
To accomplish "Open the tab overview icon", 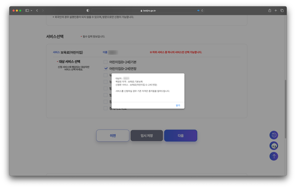I will point(282,10).
